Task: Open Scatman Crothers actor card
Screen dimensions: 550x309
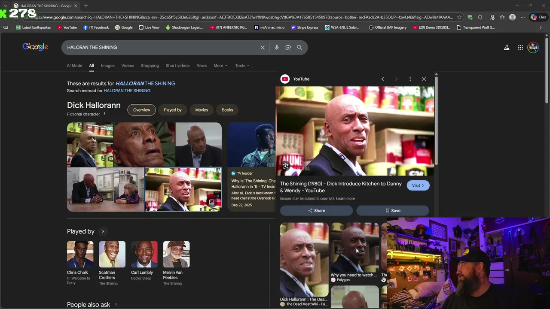Action: (112, 263)
